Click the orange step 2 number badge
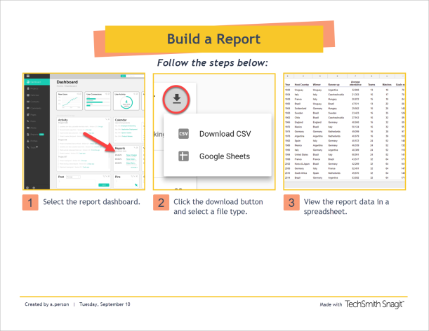This screenshot has height=331, width=429. (x=161, y=204)
